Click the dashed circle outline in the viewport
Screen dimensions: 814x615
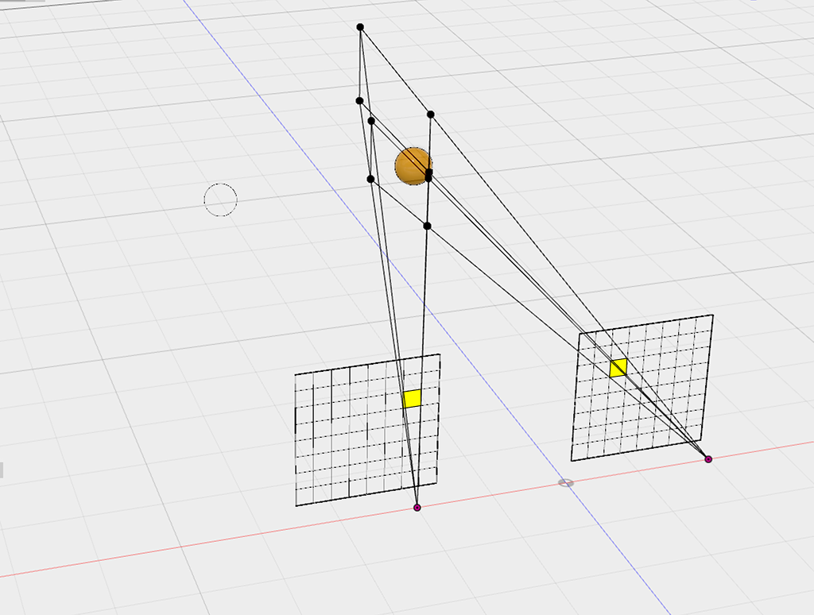(x=221, y=199)
